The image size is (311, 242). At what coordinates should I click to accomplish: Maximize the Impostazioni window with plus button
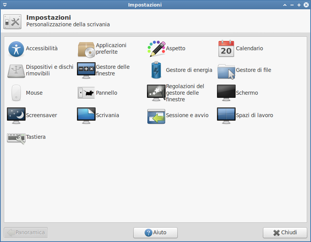[299, 5]
